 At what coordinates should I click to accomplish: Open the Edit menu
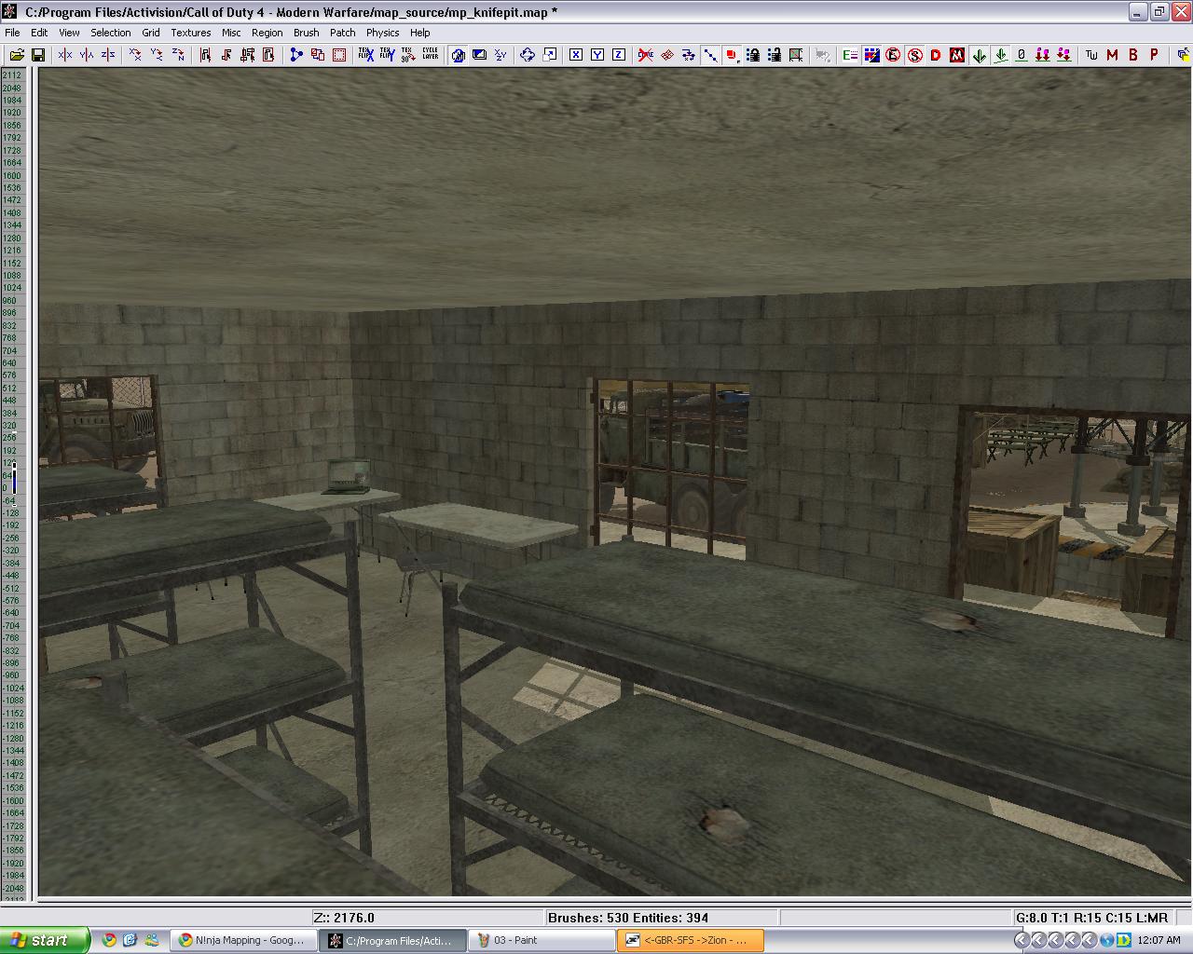39,33
